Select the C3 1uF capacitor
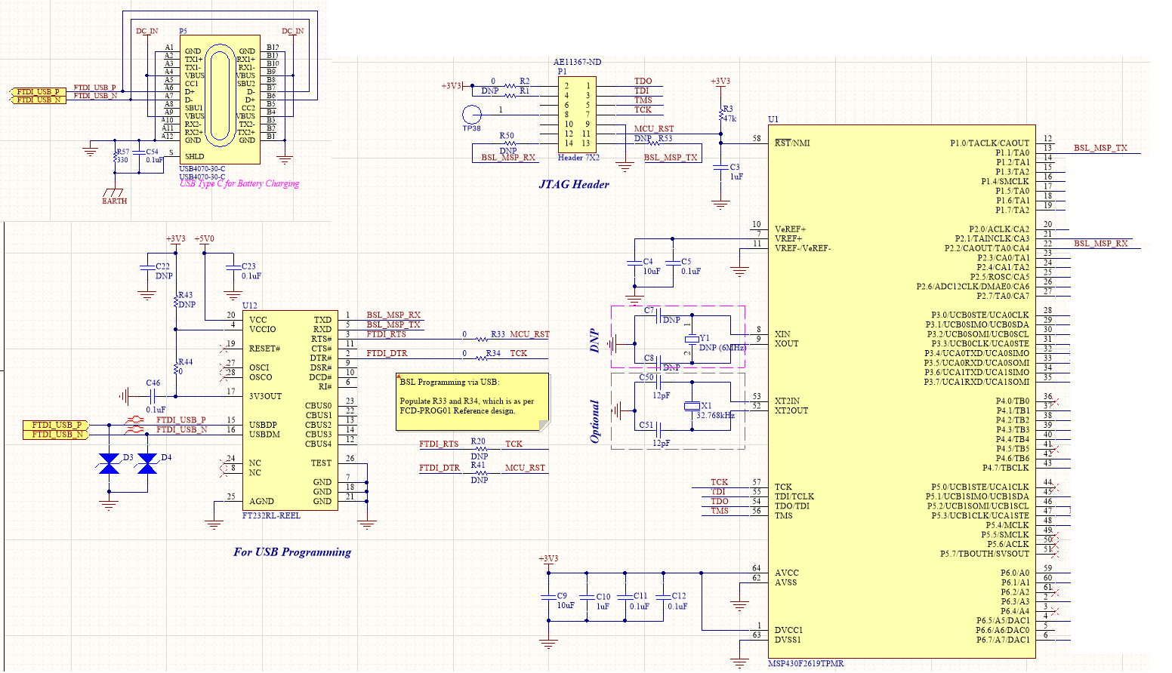Image resolution: width=1172 pixels, height=673 pixels. pyautogui.click(x=721, y=168)
